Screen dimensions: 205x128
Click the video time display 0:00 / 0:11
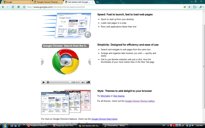[76, 82]
